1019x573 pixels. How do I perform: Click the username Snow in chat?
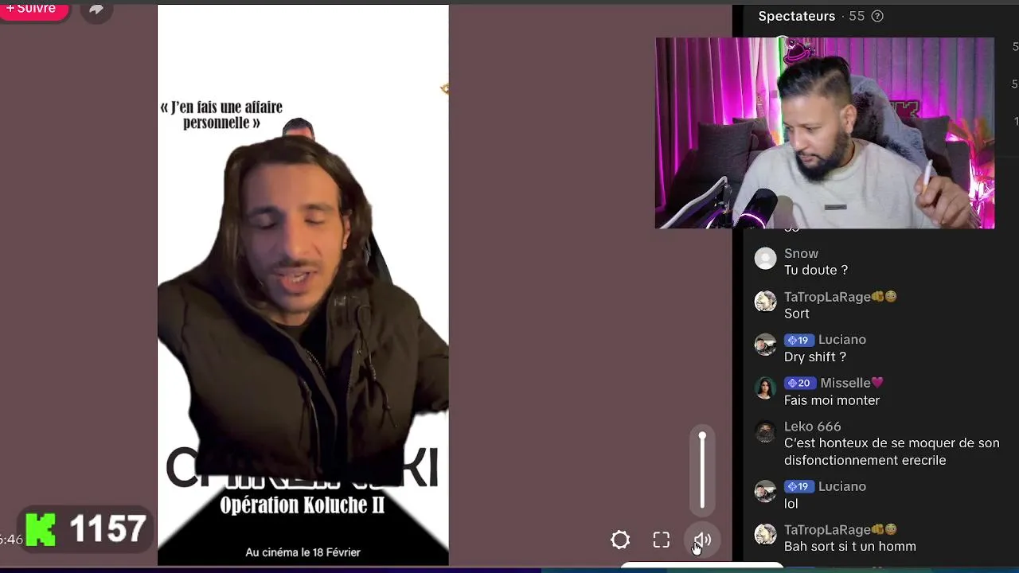point(801,253)
